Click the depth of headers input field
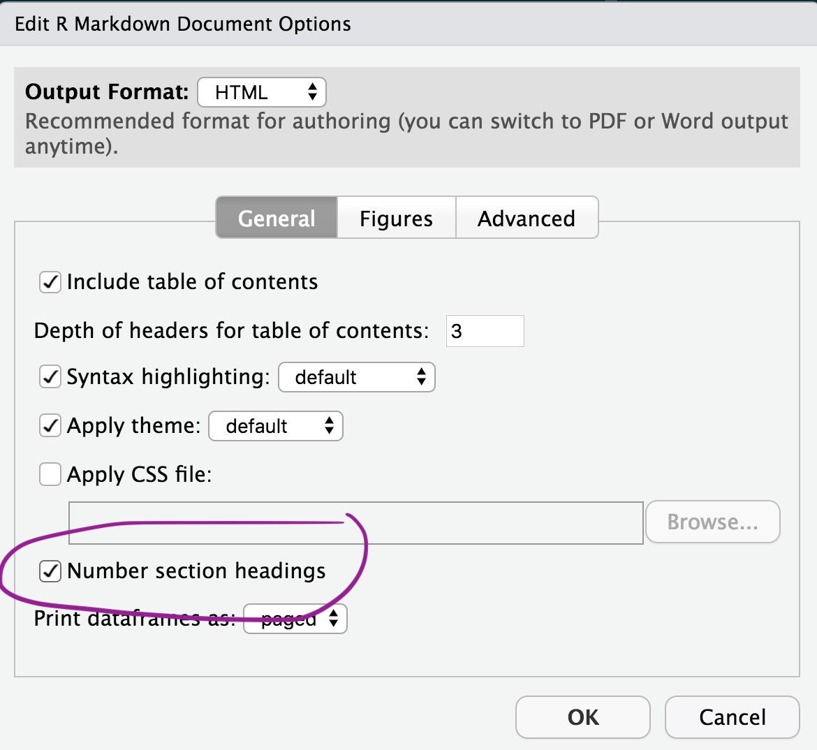817x750 pixels. pos(485,330)
